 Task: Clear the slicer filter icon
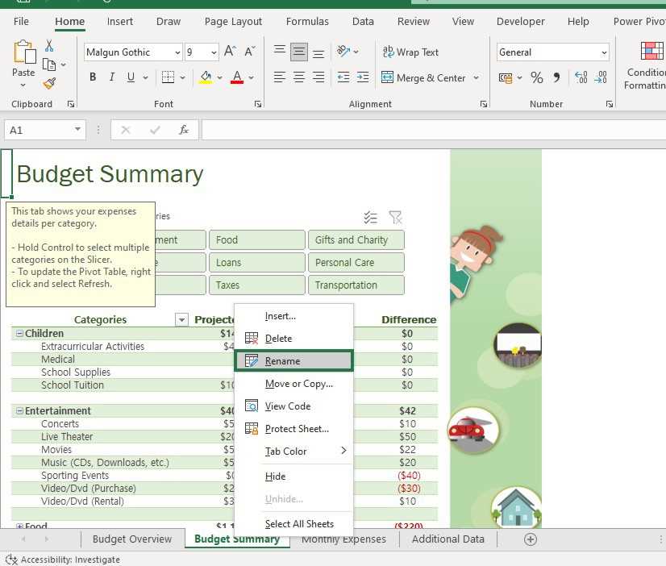pos(395,218)
